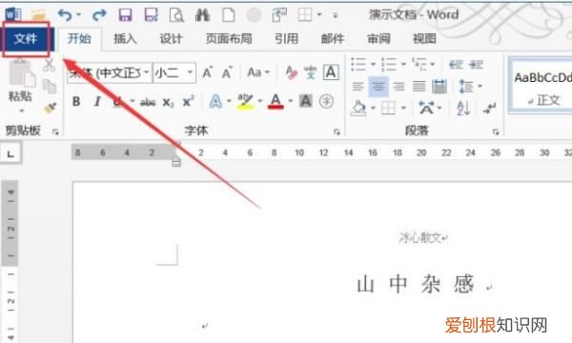
Task: Toggle Bold formatting
Action: [76, 101]
